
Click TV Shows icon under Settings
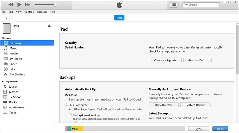point(5,59)
